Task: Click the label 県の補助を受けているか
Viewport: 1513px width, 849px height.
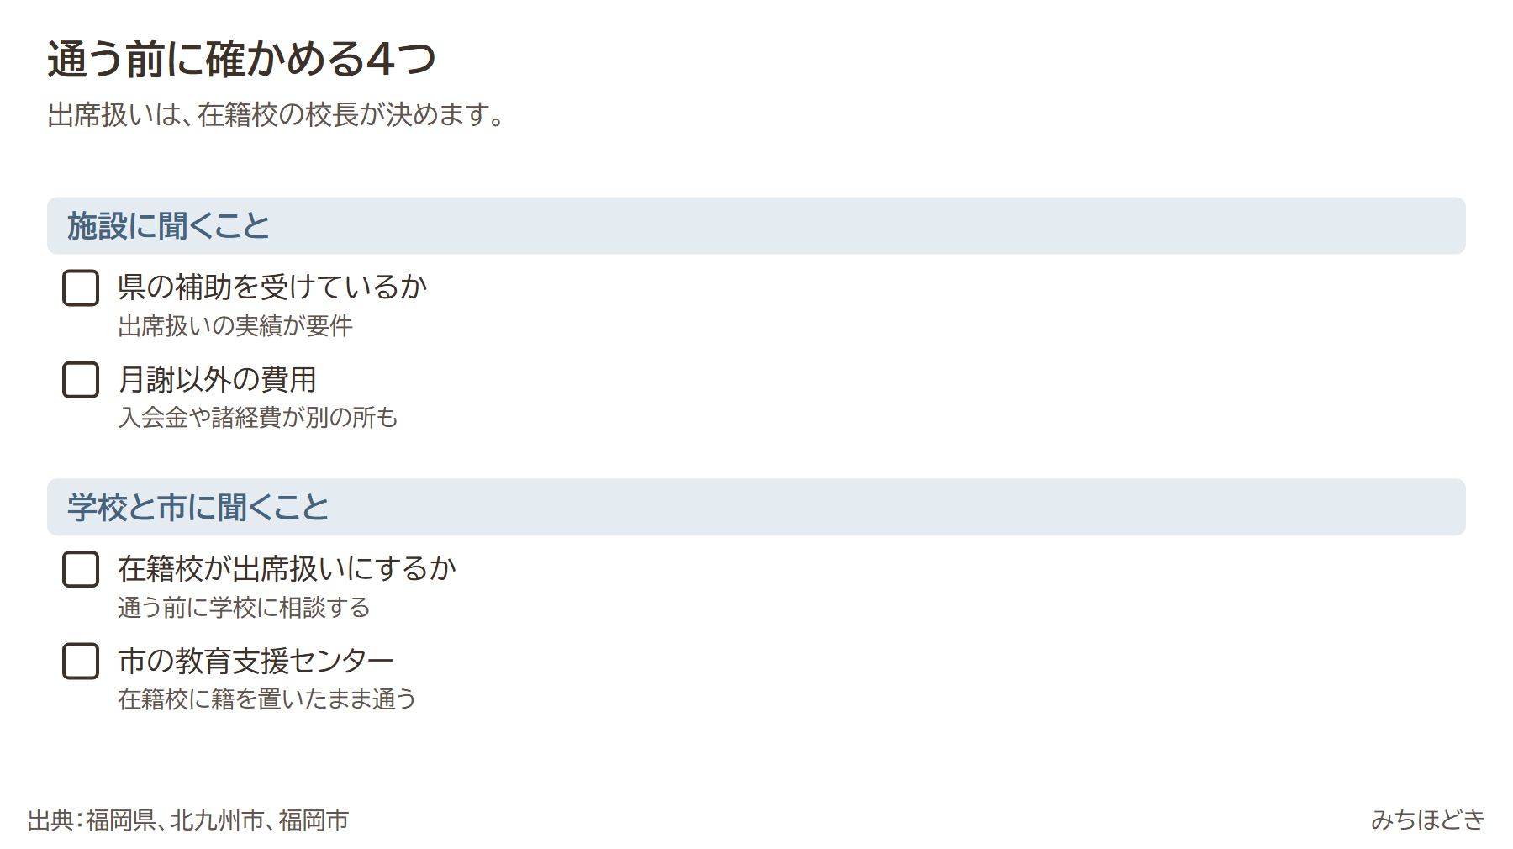Action: click(x=272, y=287)
